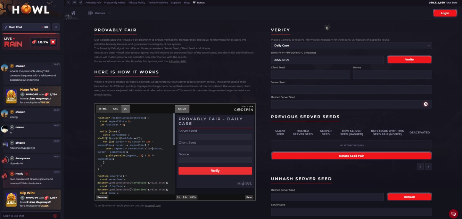Toggle the Result panel in CodePen

(182, 109)
